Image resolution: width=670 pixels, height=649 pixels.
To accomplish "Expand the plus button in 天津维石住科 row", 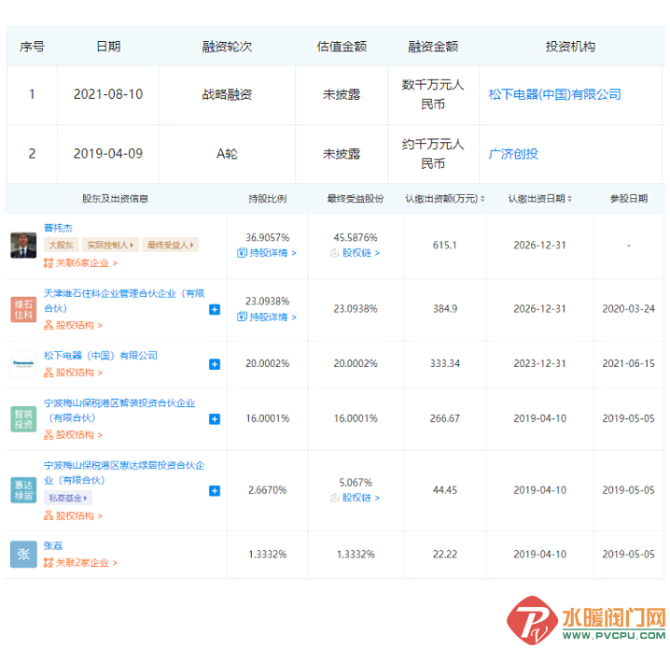I will coord(215,309).
